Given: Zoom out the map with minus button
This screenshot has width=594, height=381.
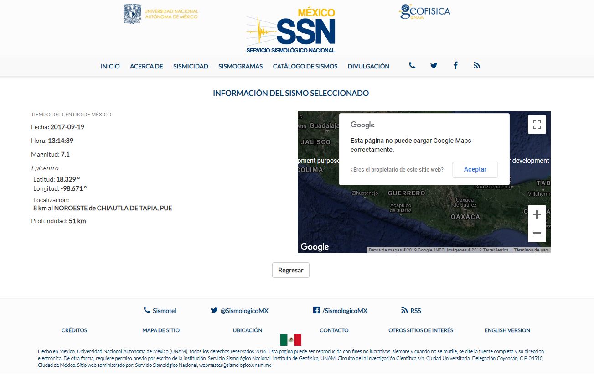Looking at the screenshot, I should tap(537, 233).
